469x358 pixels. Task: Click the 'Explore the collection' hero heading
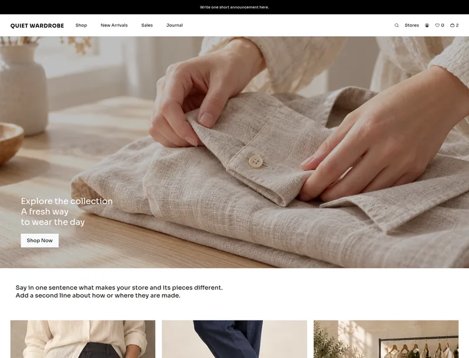67,201
